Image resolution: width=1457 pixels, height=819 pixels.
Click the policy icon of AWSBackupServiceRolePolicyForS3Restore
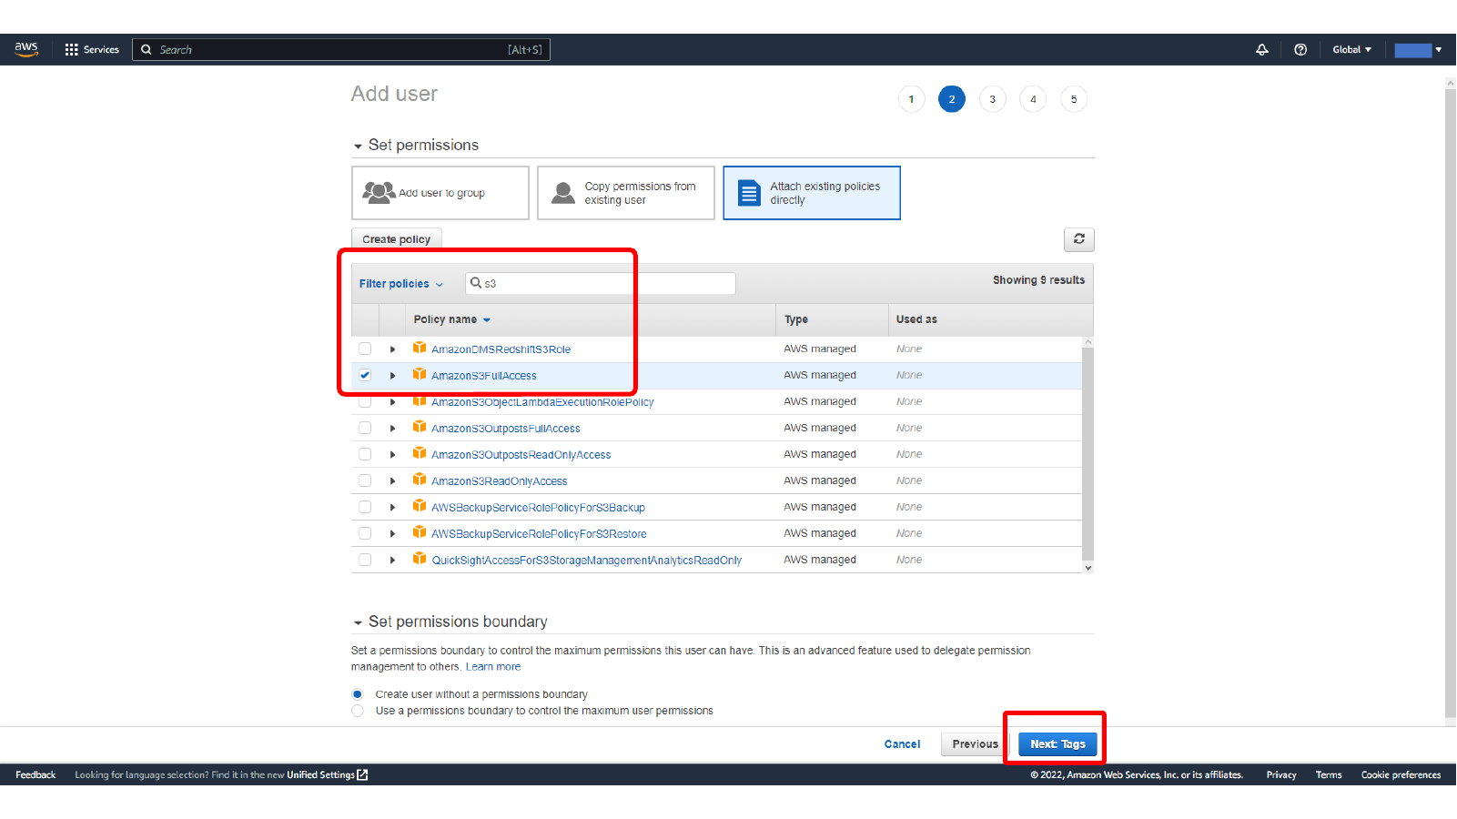coord(420,532)
